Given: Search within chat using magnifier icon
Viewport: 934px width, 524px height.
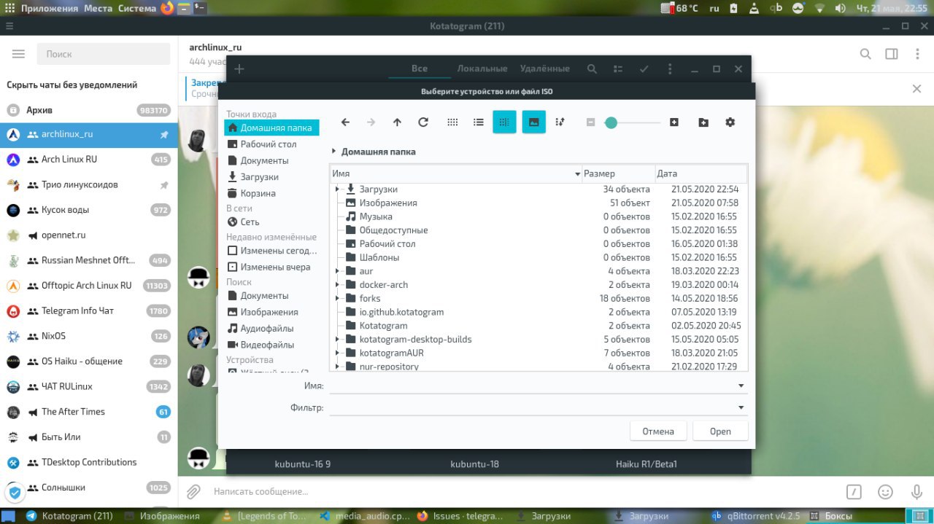Looking at the screenshot, I should click(865, 54).
